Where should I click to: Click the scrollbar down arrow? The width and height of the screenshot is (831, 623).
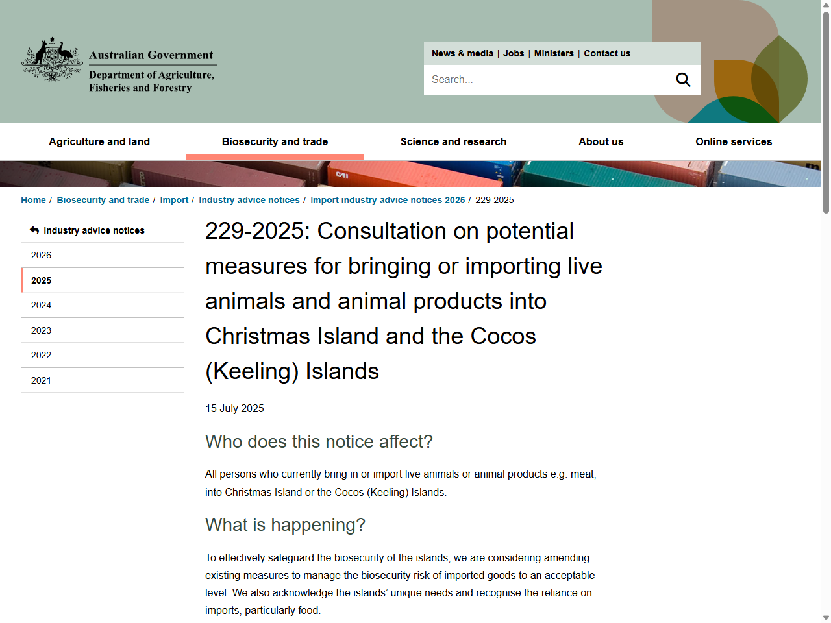point(826,618)
